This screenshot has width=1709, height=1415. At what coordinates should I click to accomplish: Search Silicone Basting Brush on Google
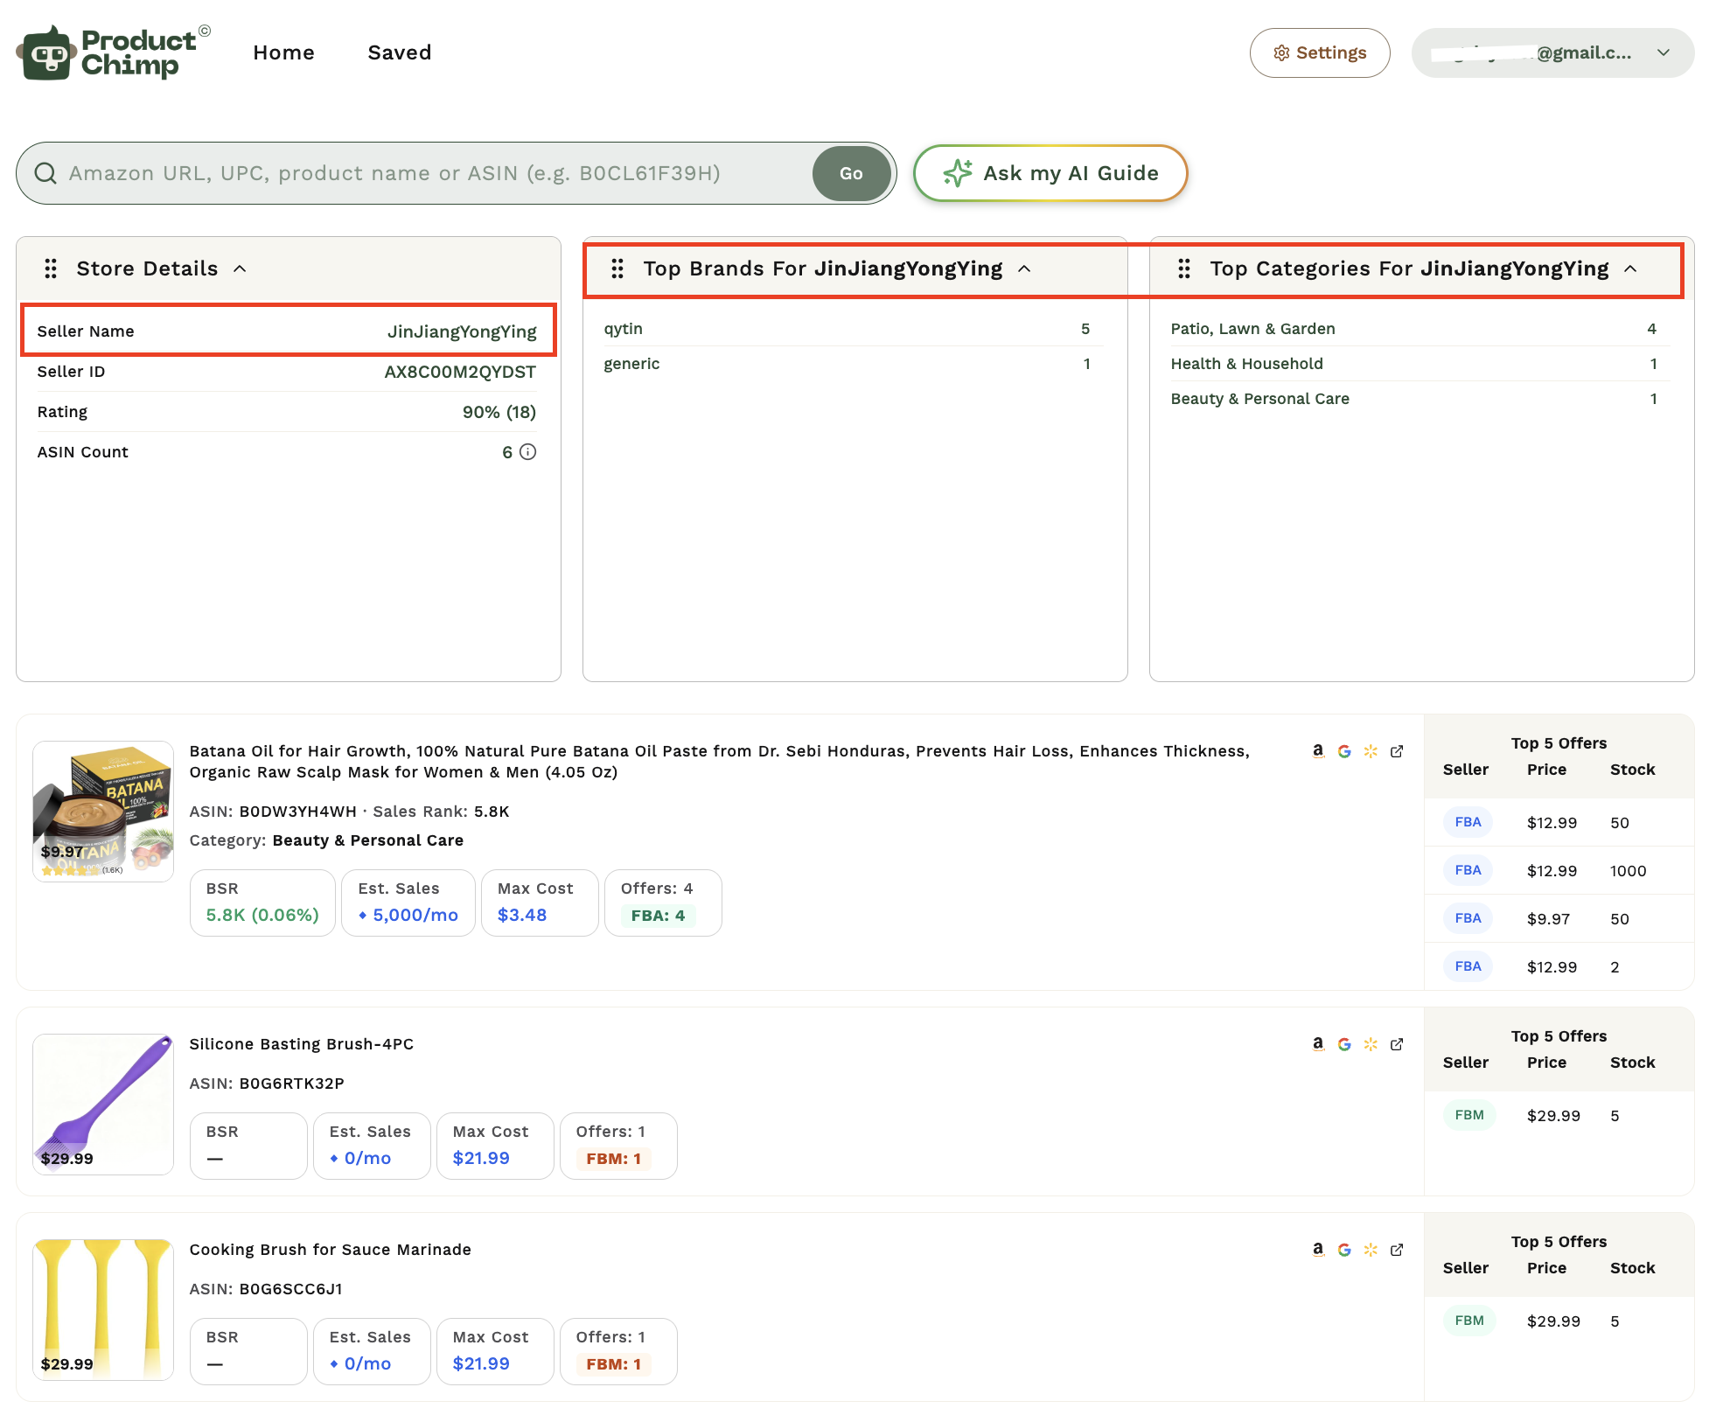click(x=1344, y=1044)
